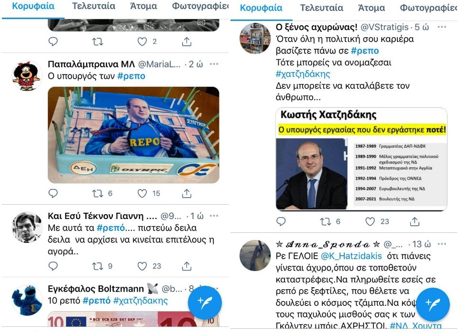Open the REPO Superman cake image
Viewport: 459px width, 334px height.
point(133,135)
